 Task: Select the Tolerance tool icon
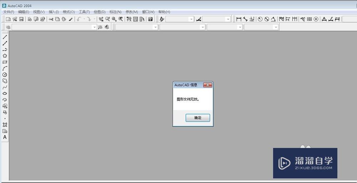pyautogui.click(x=309, y=19)
